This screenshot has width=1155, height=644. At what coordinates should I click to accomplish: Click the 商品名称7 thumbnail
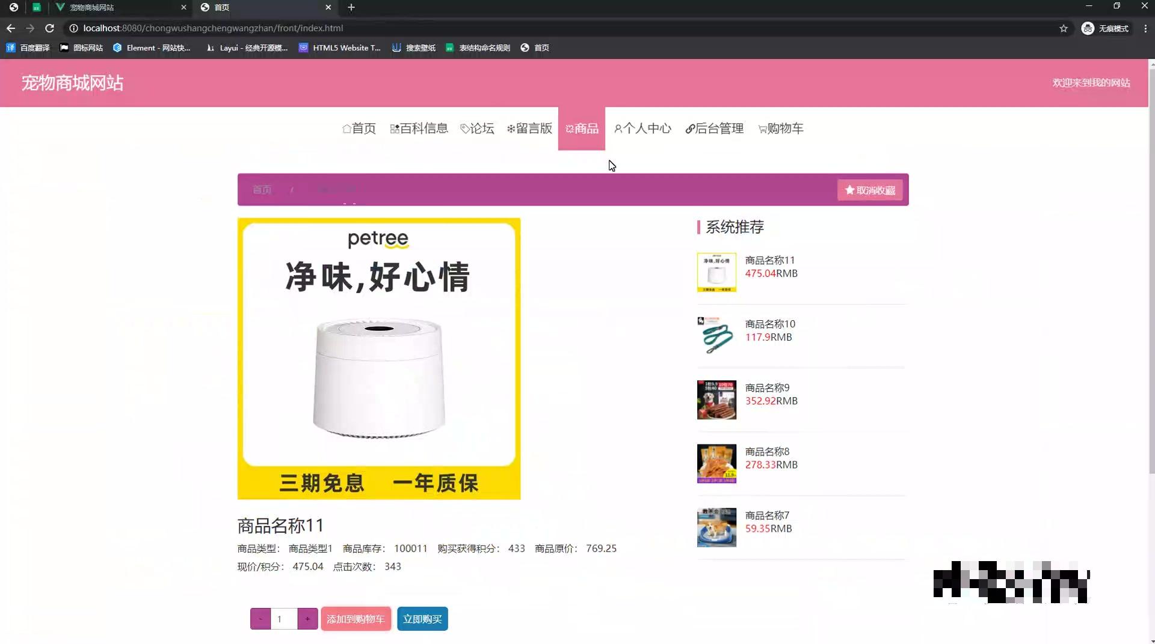(x=716, y=527)
